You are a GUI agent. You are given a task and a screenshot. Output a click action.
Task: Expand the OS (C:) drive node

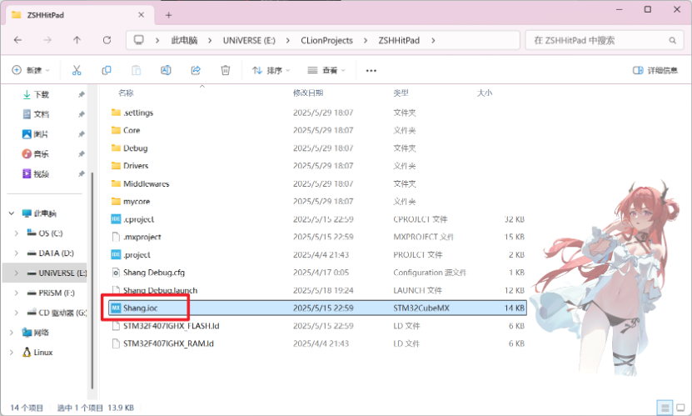tap(17, 233)
